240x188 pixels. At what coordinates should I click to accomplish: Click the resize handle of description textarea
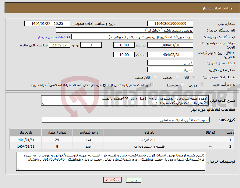[43, 104]
